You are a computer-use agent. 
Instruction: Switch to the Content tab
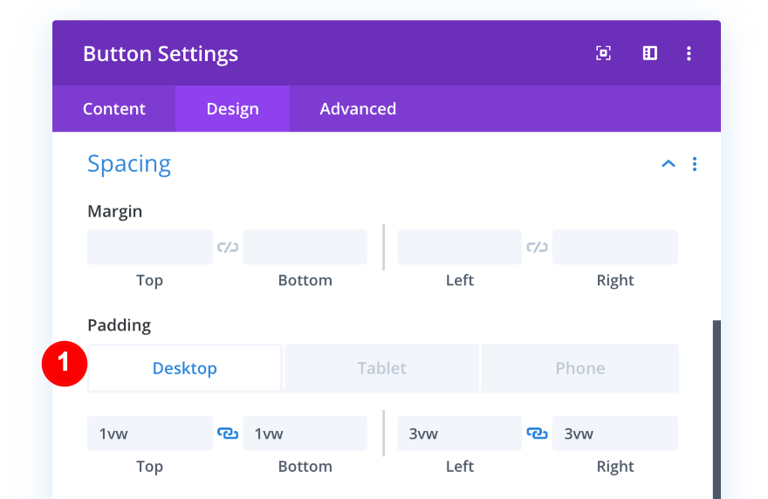(x=114, y=109)
